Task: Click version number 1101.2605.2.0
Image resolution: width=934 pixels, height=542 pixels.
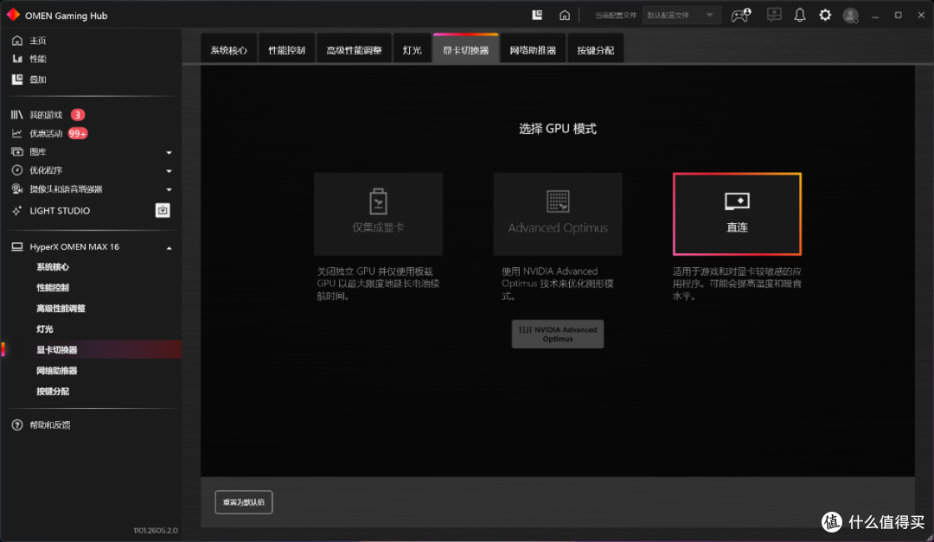Action: 156,530
